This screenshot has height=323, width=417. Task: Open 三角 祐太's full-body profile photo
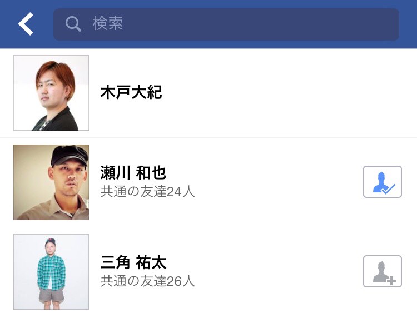(51, 272)
